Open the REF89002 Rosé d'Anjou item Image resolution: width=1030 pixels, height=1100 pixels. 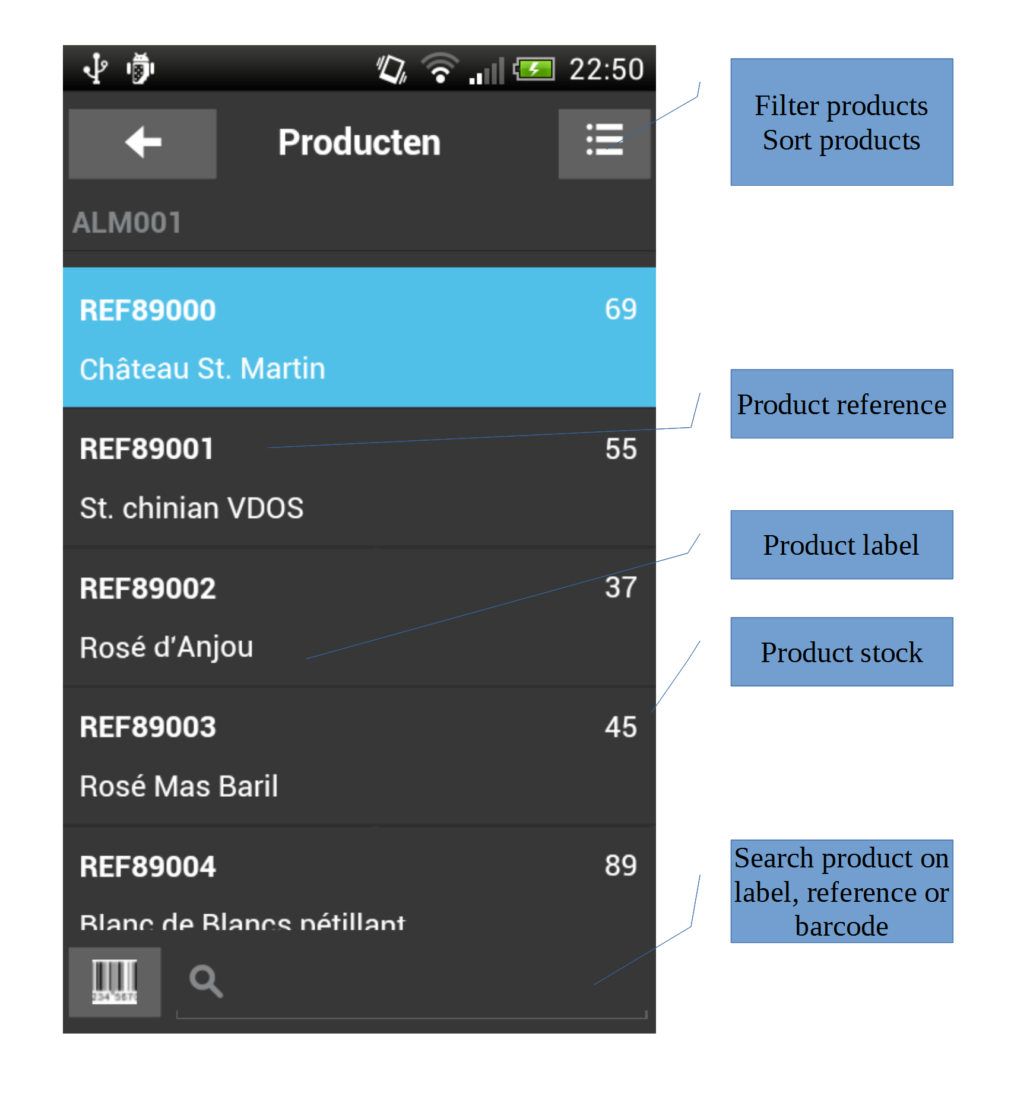[x=359, y=618]
